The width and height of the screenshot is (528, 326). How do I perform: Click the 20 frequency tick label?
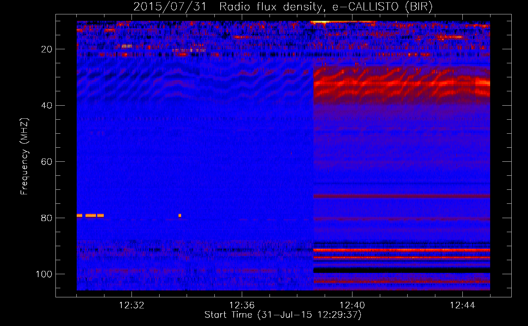click(47, 49)
